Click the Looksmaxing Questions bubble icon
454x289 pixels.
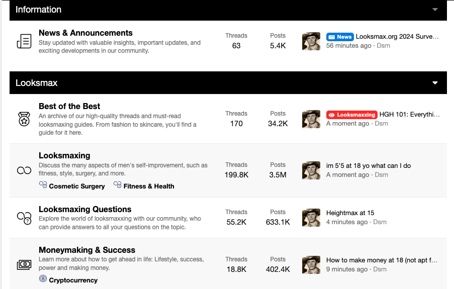click(24, 218)
